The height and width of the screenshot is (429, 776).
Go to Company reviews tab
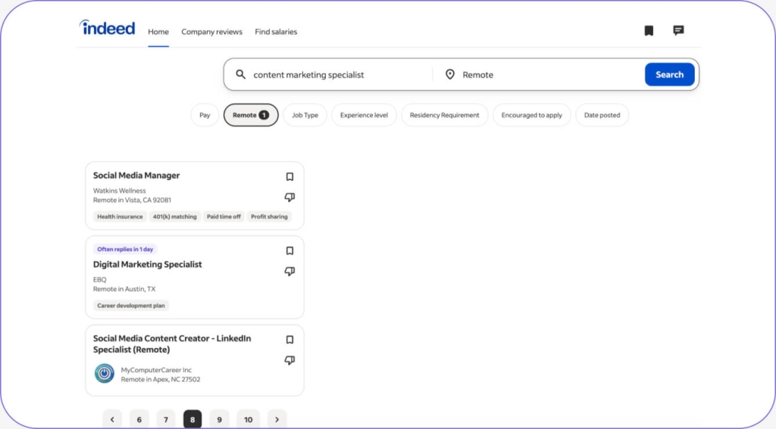pos(212,32)
